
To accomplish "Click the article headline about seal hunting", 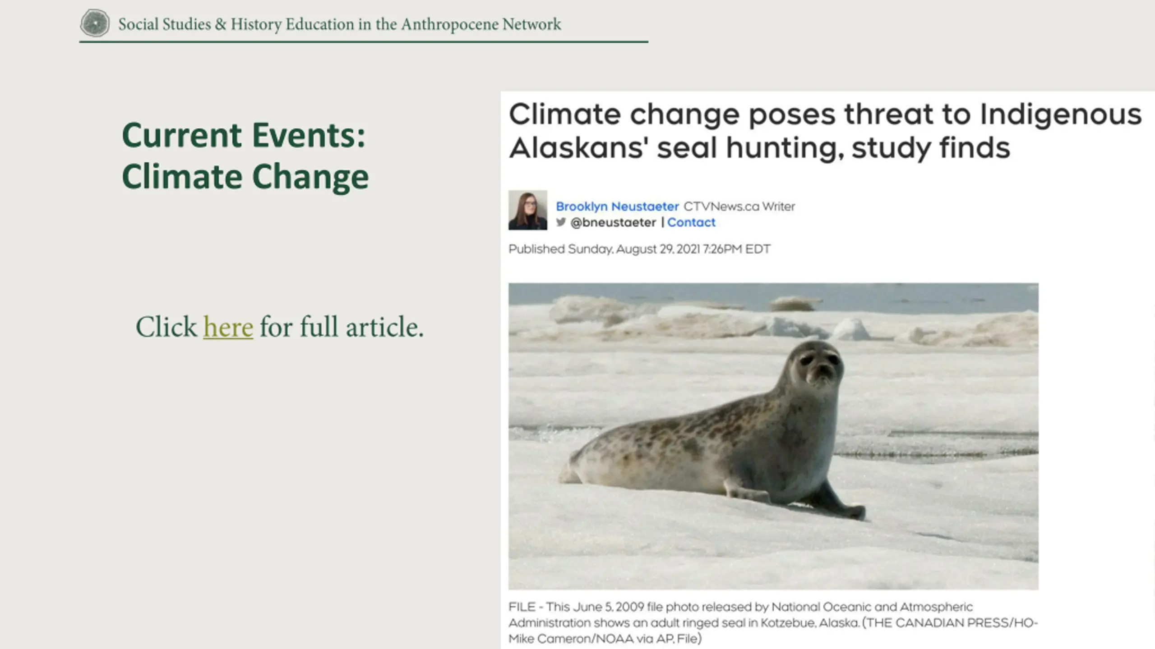I will click(825, 131).
